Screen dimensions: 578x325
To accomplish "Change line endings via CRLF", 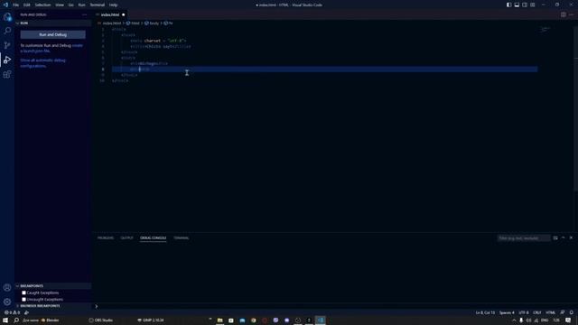I will coord(537,312).
